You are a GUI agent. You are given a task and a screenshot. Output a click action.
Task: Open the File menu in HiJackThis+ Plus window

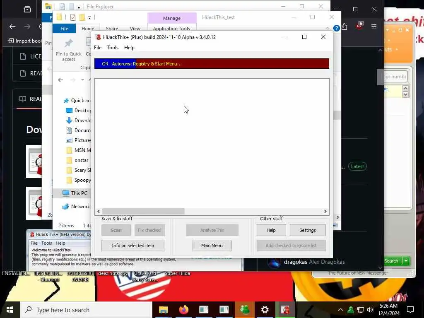(98, 48)
